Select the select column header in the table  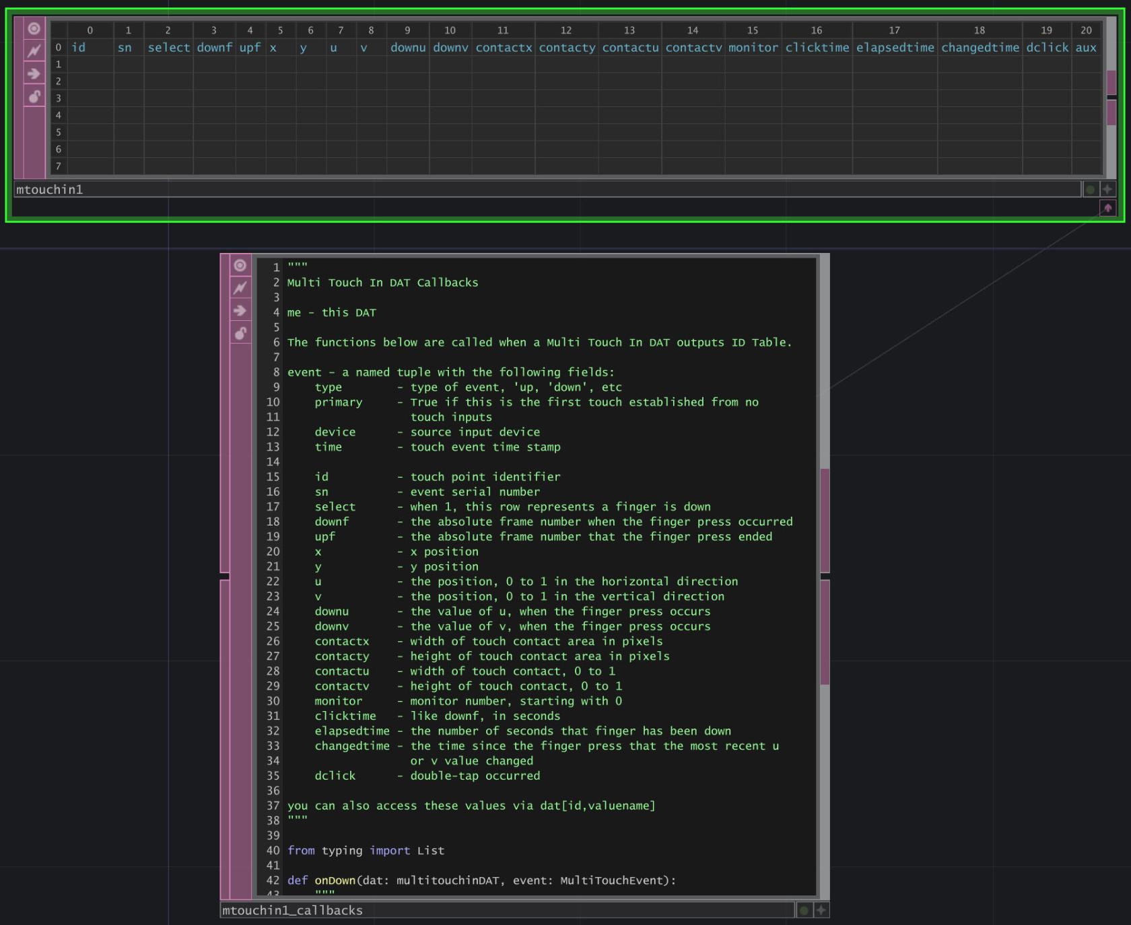point(168,48)
